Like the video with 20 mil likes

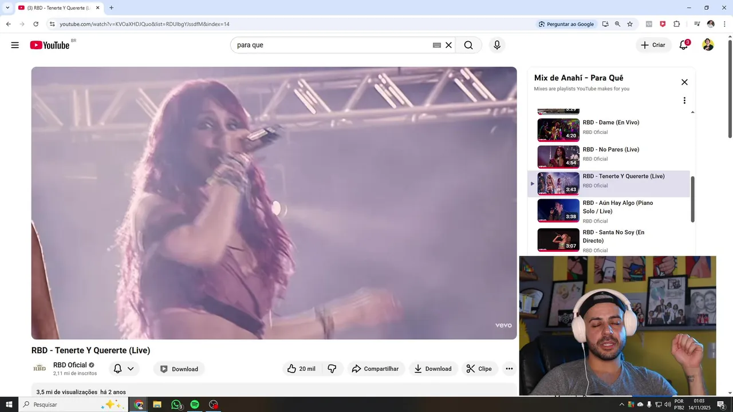pos(302,369)
